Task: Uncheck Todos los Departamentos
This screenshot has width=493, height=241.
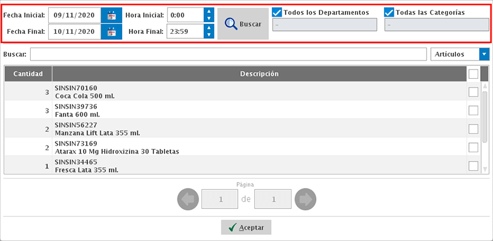Action: click(277, 12)
